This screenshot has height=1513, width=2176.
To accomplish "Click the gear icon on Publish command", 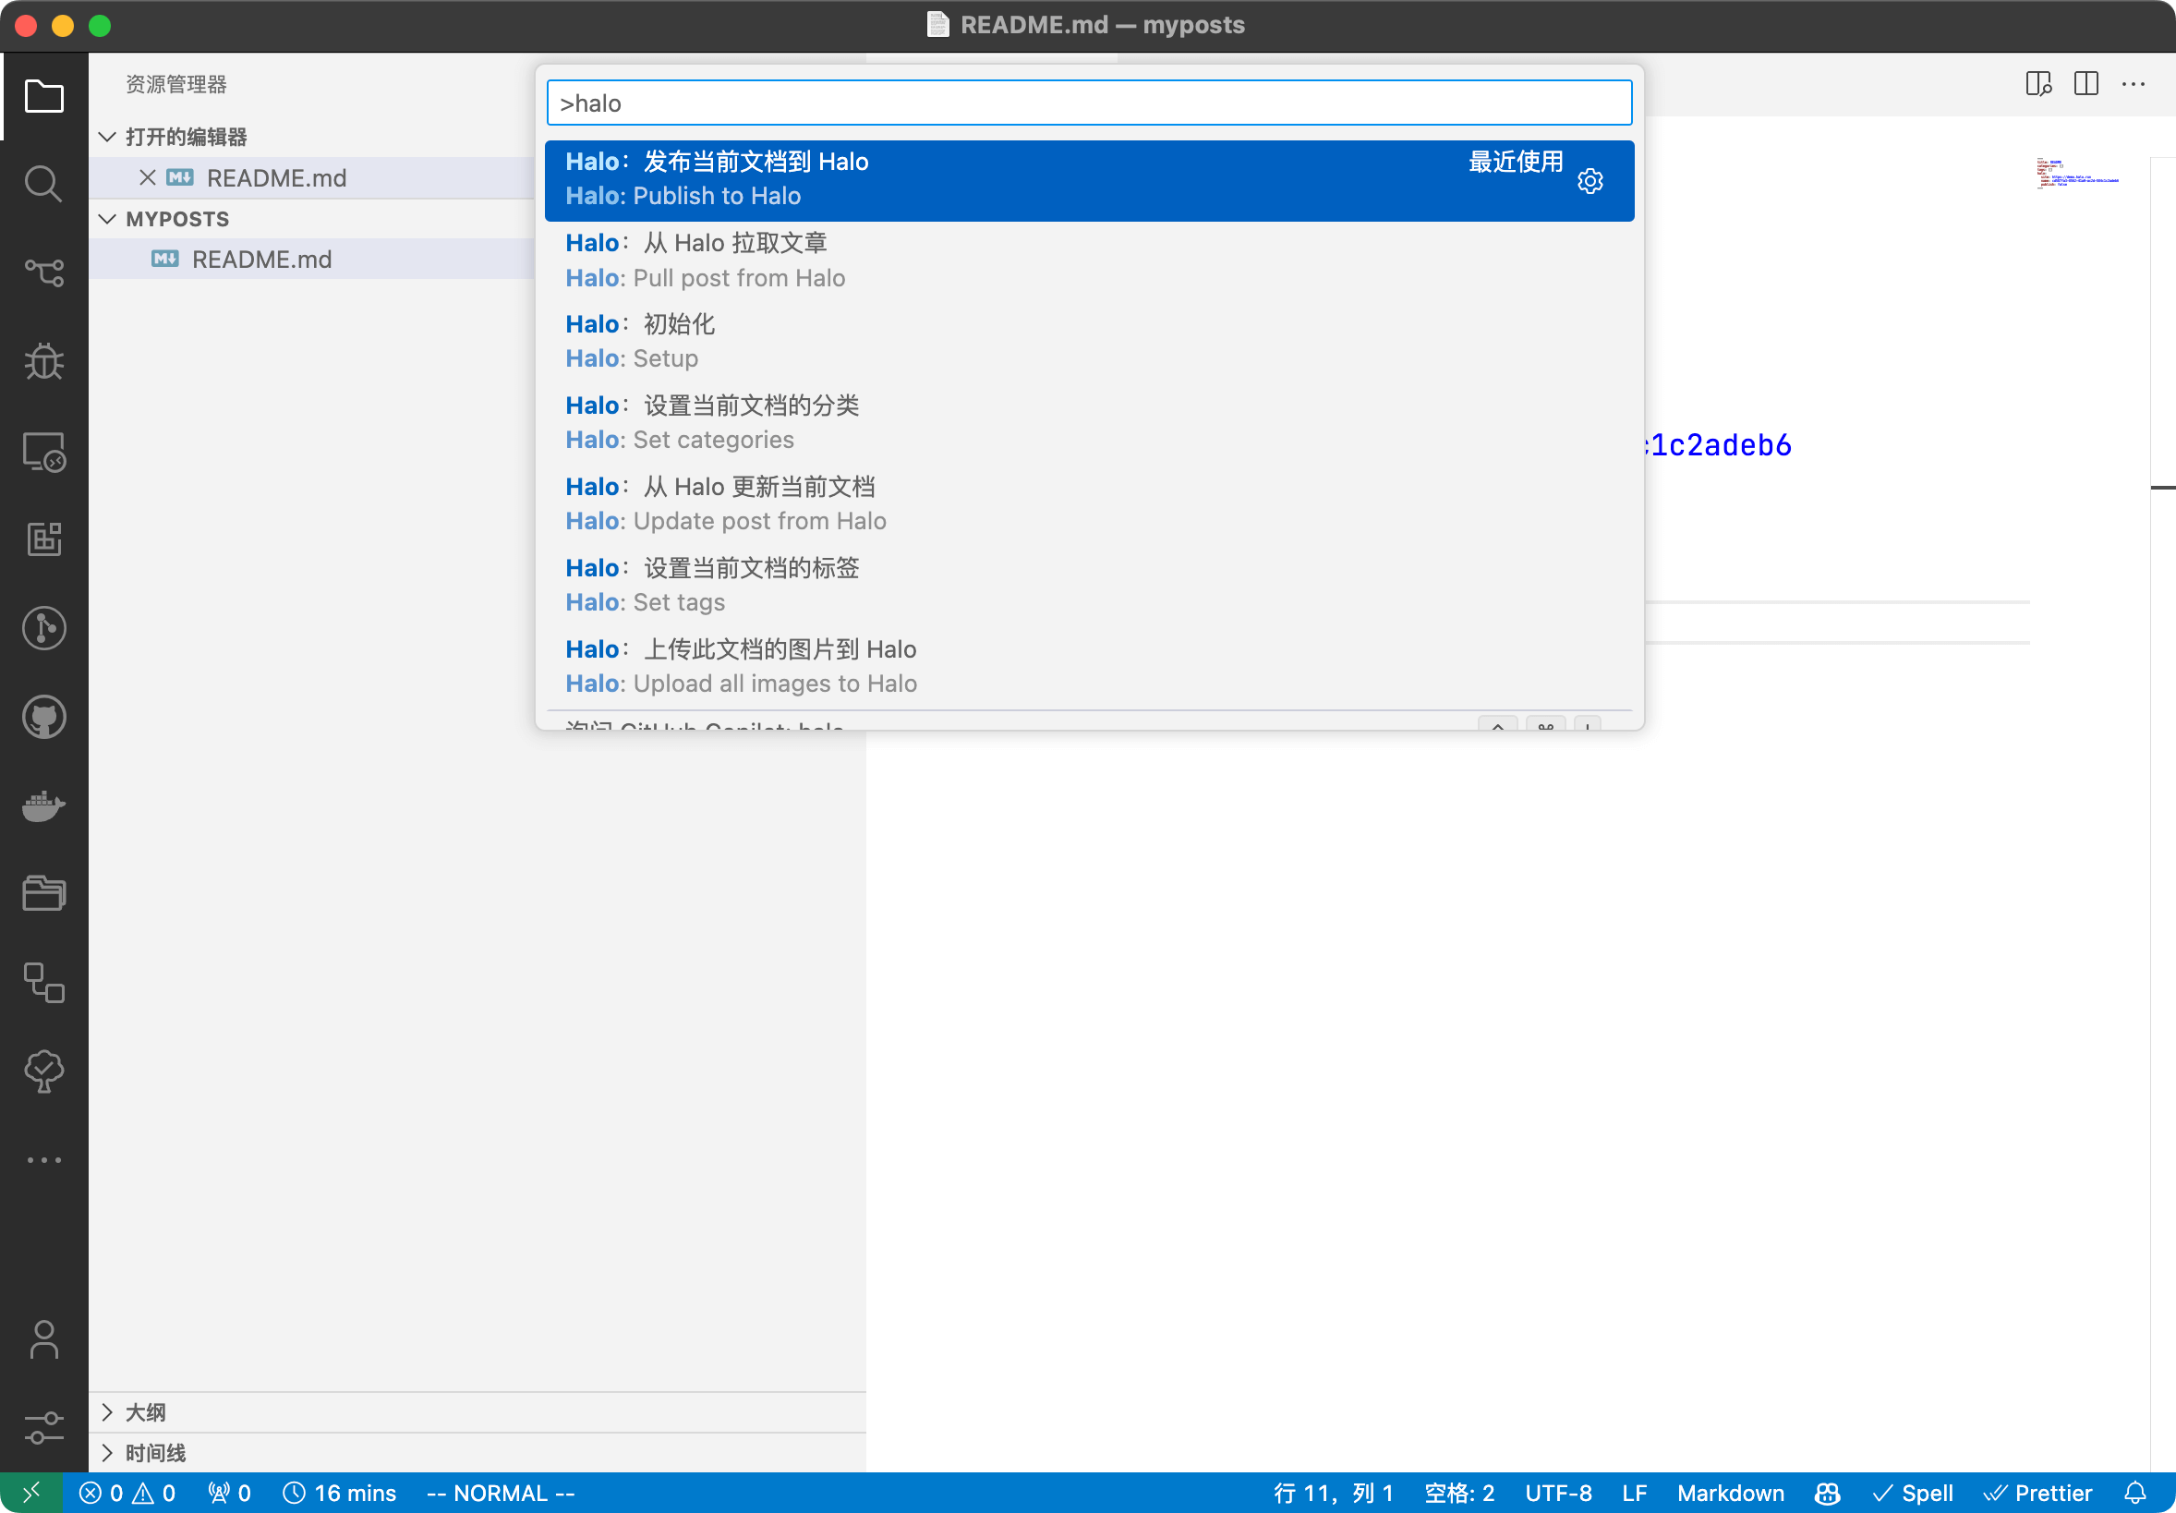I will point(1590,181).
